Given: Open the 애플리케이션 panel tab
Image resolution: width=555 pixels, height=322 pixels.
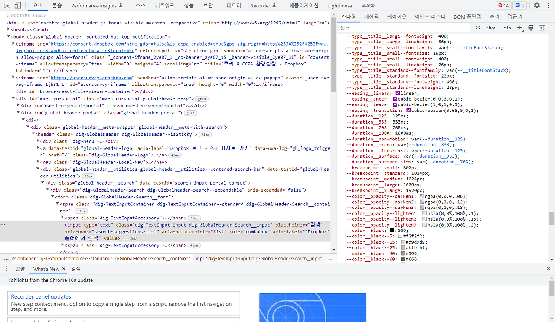Looking at the screenshot, I should point(304,6).
